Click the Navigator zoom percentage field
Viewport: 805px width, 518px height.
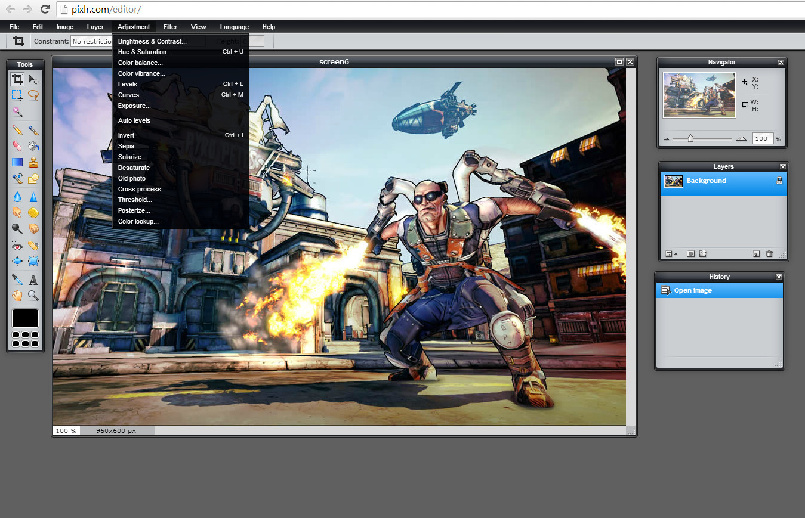pos(762,139)
